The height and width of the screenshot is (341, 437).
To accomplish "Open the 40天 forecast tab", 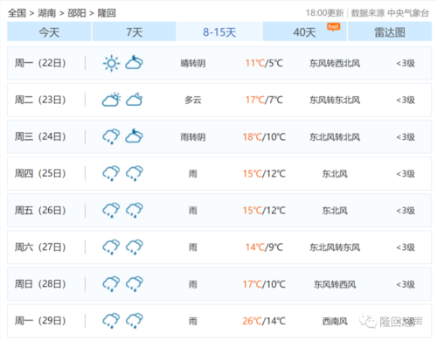I will tap(304, 31).
